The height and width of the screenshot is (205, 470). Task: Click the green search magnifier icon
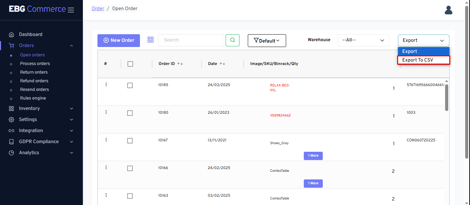[233, 40]
